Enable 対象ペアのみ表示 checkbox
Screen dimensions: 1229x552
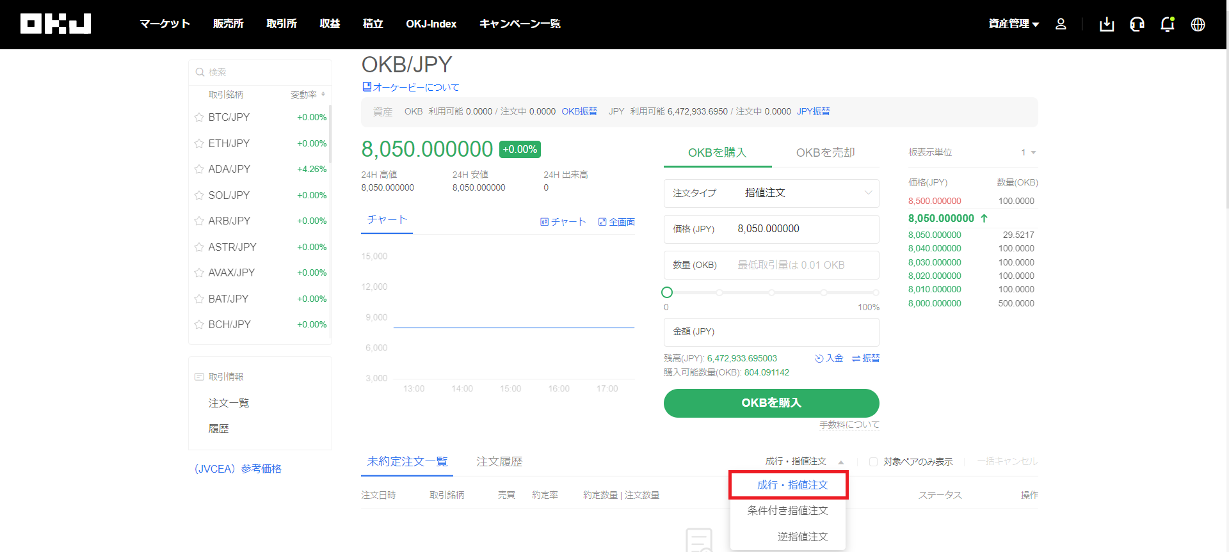(873, 462)
